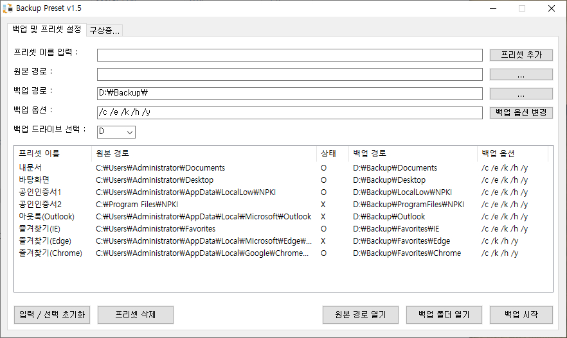567x338 pixels.
Task: Close the Backup Preset window
Action: tap(552, 8)
